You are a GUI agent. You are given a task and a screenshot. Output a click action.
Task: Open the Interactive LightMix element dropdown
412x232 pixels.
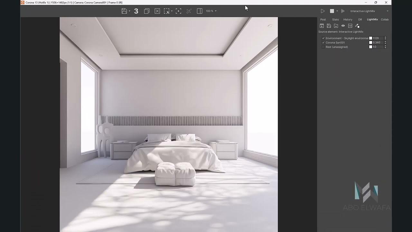coord(369,11)
